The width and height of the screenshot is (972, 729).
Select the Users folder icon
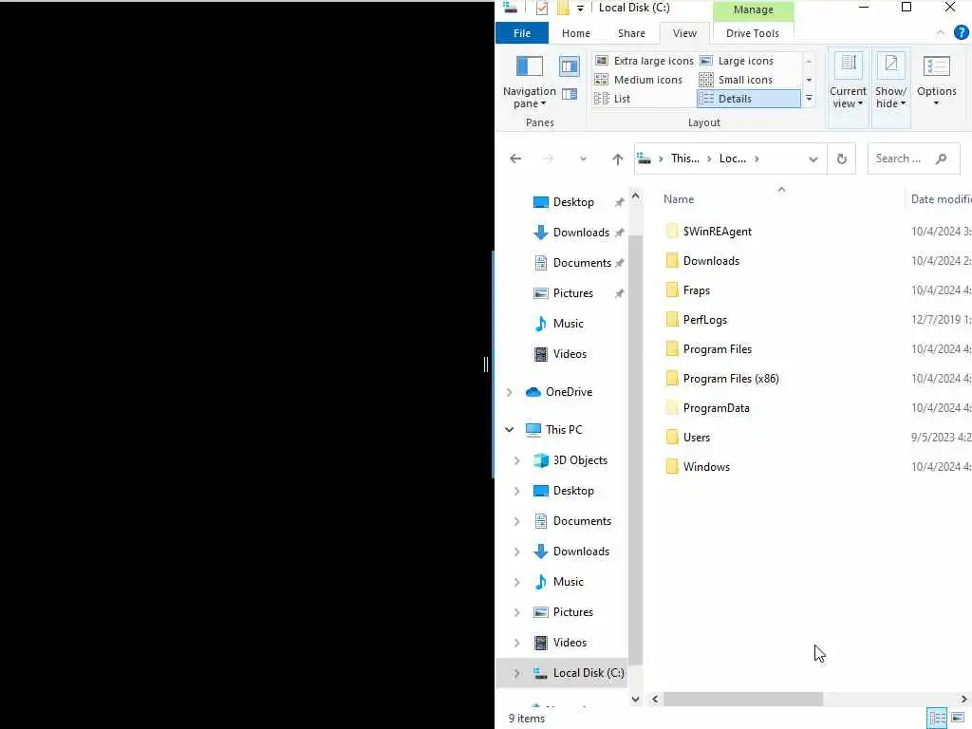tap(672, 438)
